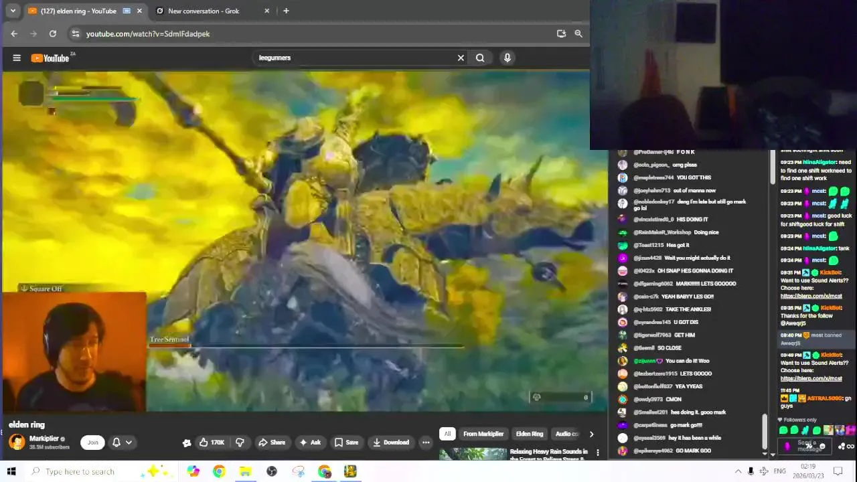Open File Explorer from the taskbar
Viewport: 857px width, 482px height.
point(245,471)
